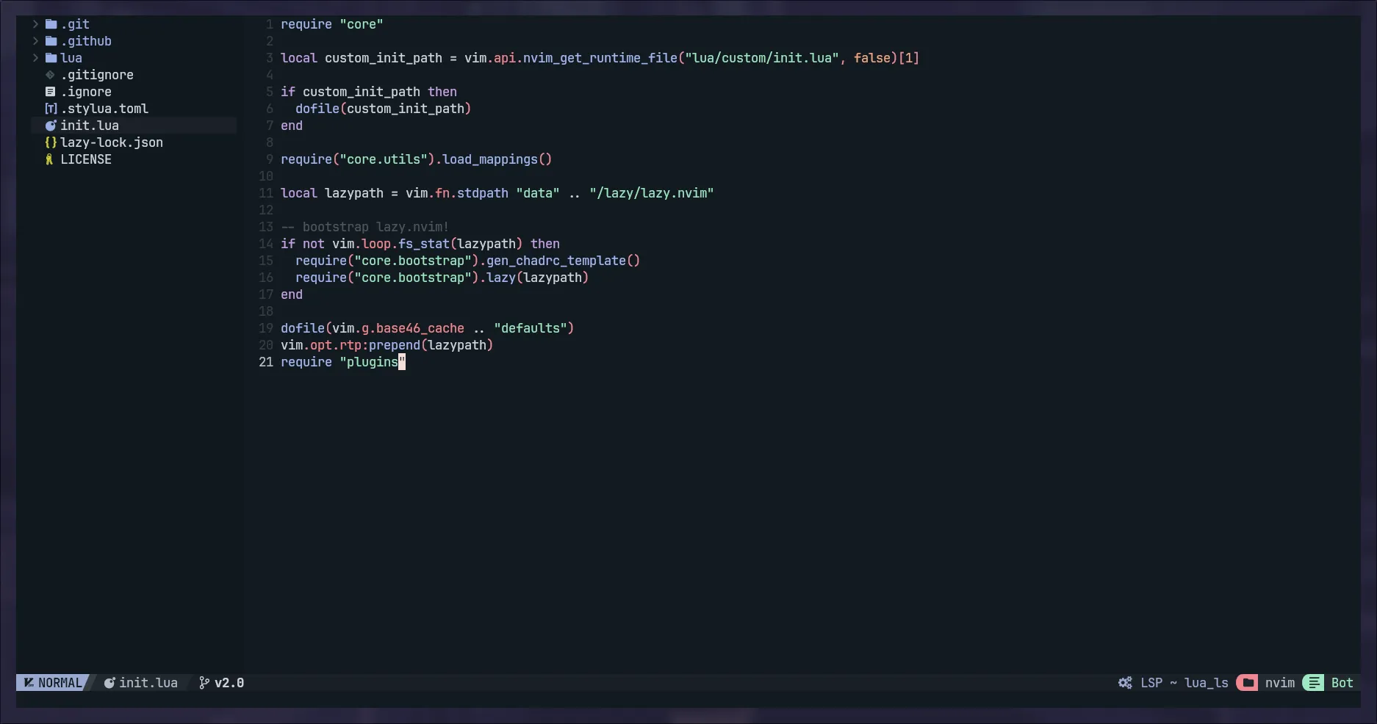The width and height of the screenshot is (1377, 724).
Task: Click the green lines icon beside Bot
Action: (1313, 683)
